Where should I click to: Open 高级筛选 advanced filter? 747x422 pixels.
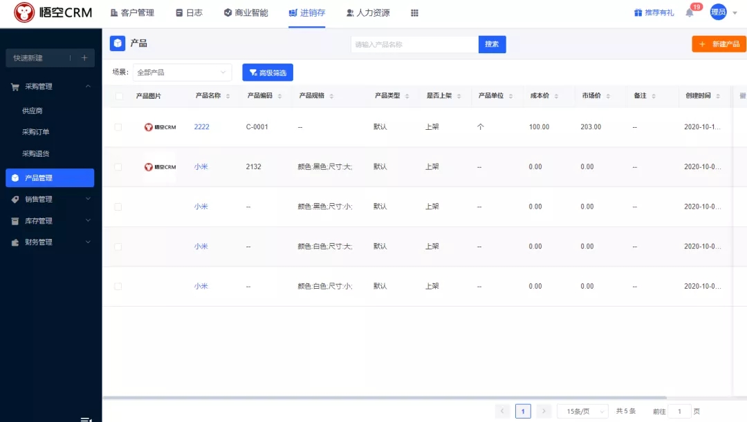click(x=268, y=73)
